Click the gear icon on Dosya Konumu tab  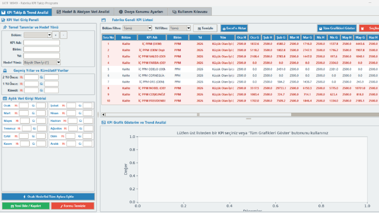click(120, 11)
